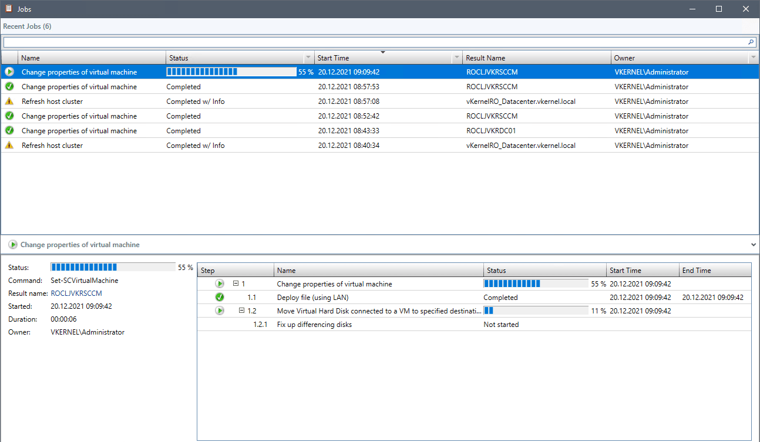Click the green checkmark on the 08:57:53 completed job
Viewport: 760px width, 442px height.
pos(9,86)
